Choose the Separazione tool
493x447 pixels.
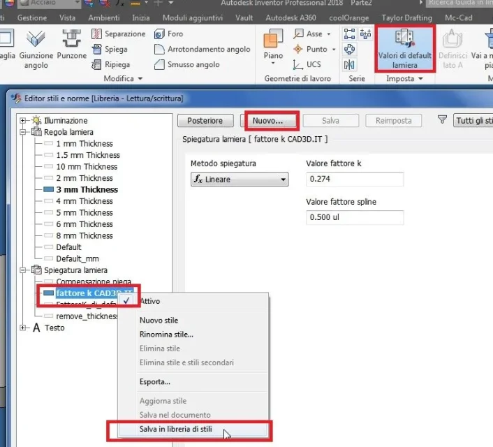(x=119, y=34)
